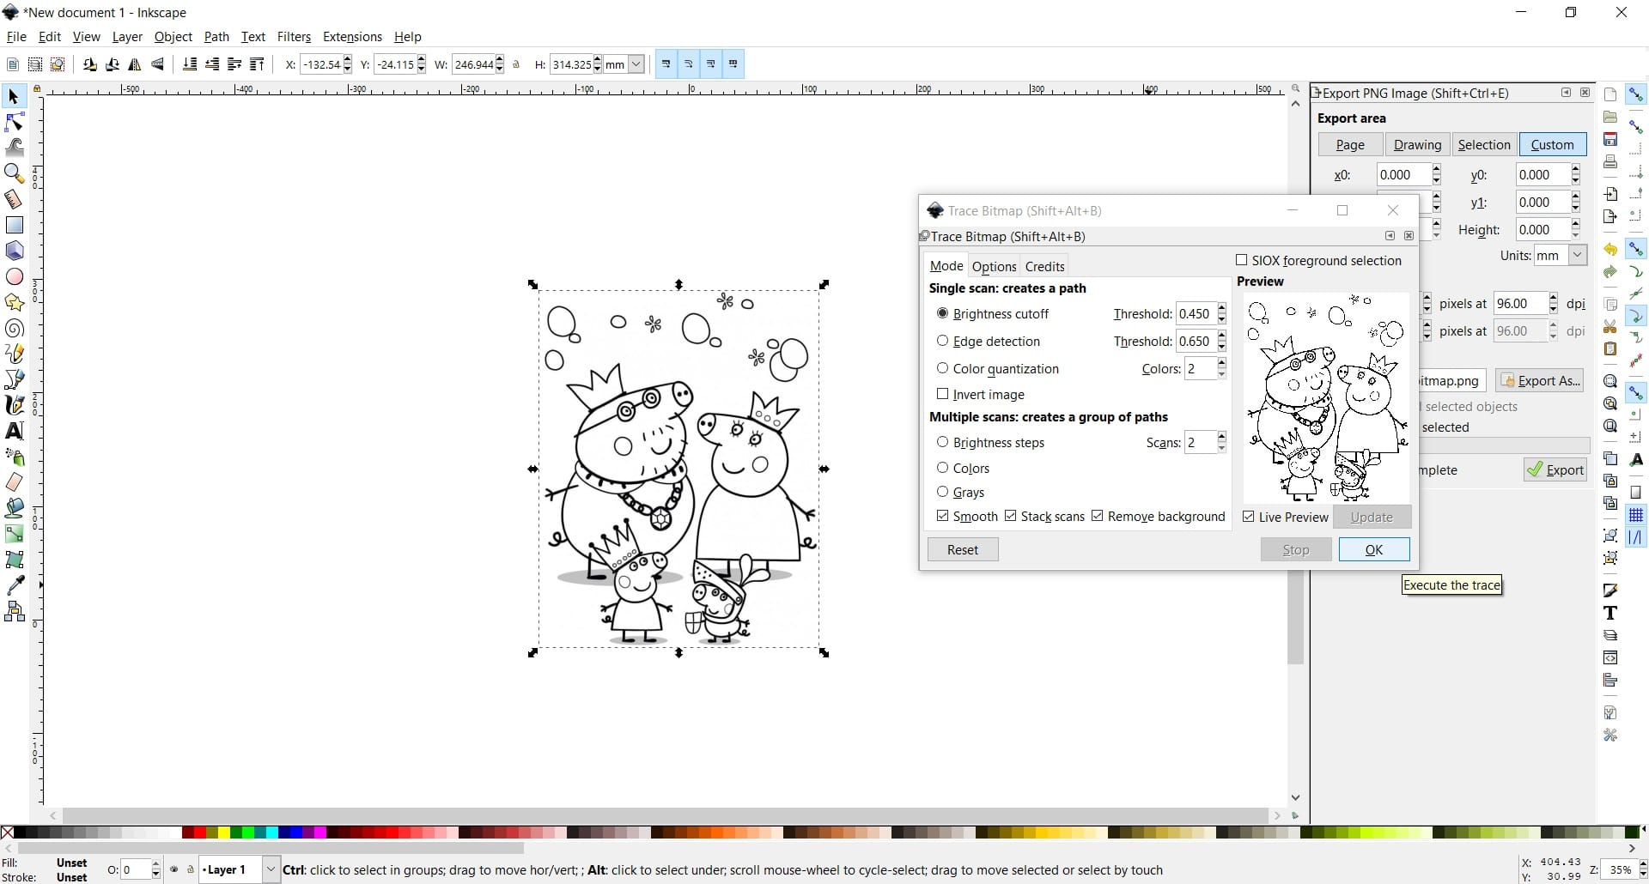Image resolution: width=1649 pixels, height=884 pixels.
Task: Select the Calligraphy tool
Action: [x=14, y=405]
